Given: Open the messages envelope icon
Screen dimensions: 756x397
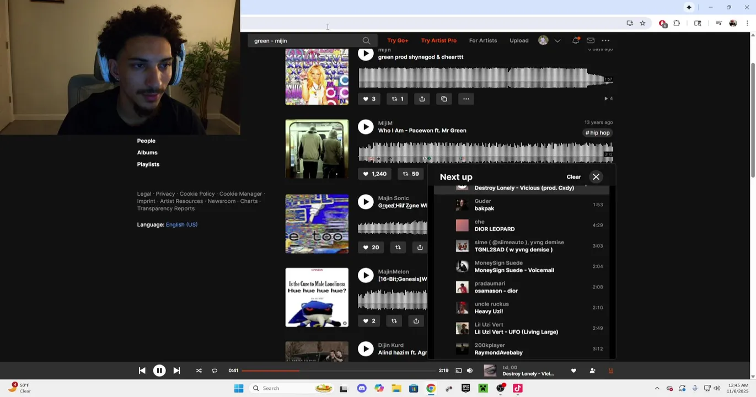Looking at the screenshot, I should click(x=591, y=40).
